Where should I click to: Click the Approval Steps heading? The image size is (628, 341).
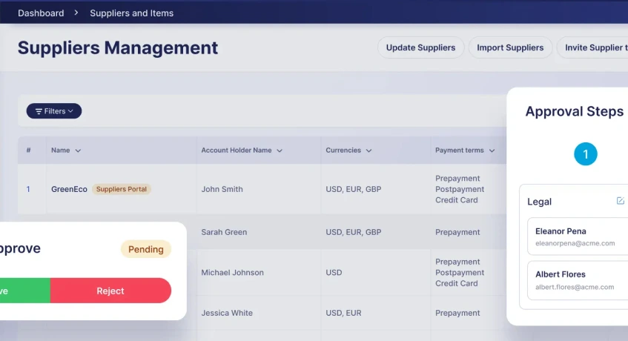pos(575,111)
